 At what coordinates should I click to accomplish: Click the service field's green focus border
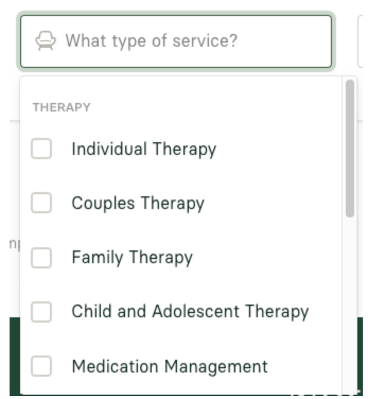point(176,13)
